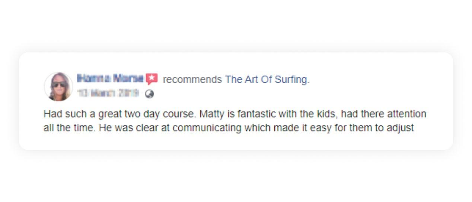Click the red star recommendation badge
This screenshot has height=202, width=472.
[x=152, y=79]
